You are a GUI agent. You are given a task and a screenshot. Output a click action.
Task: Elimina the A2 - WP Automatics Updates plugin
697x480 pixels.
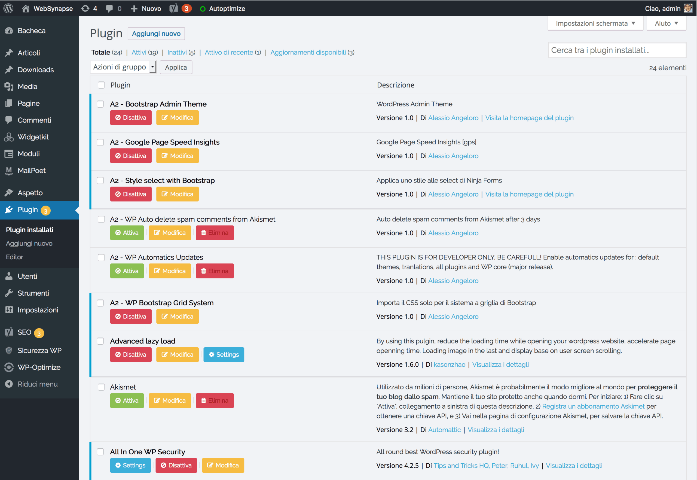(x=215, y=271)
